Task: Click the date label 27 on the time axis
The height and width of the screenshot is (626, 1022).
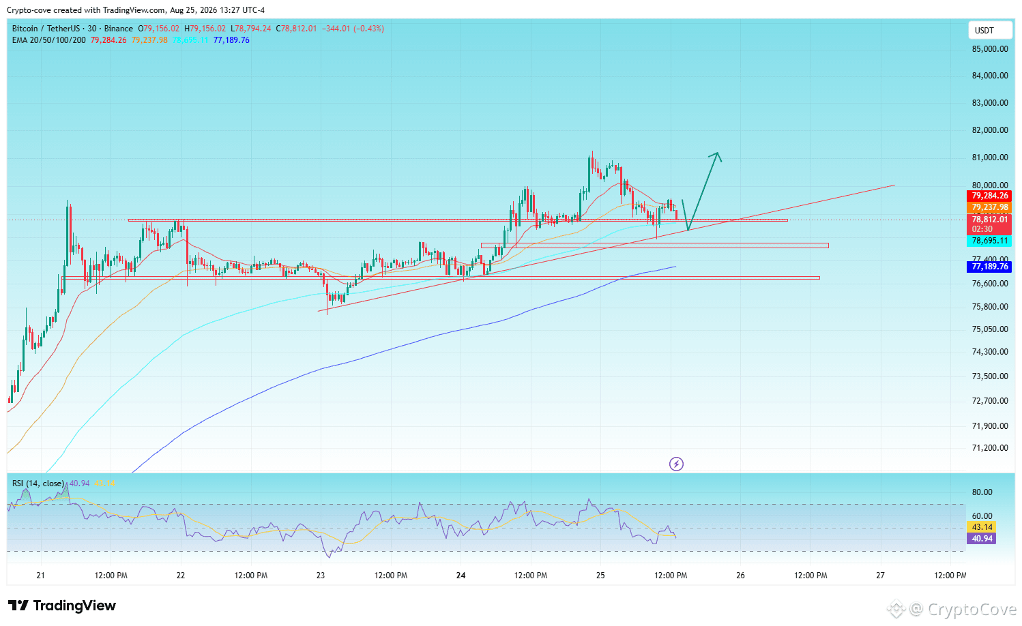Action: 881,576
